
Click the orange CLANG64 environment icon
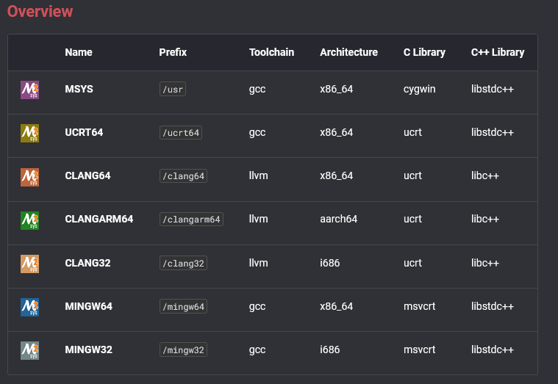tap(29, 177)
